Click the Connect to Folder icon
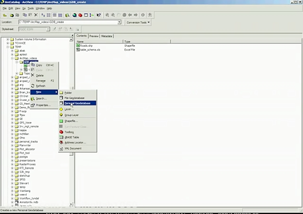Image resolution: width=303 pixels, height=214 pixels. pyautogui.click(x=12, y=15)
